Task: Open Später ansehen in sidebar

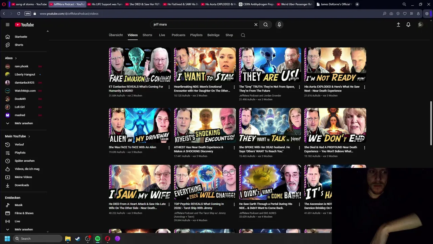Action: [x=24, y=161]
